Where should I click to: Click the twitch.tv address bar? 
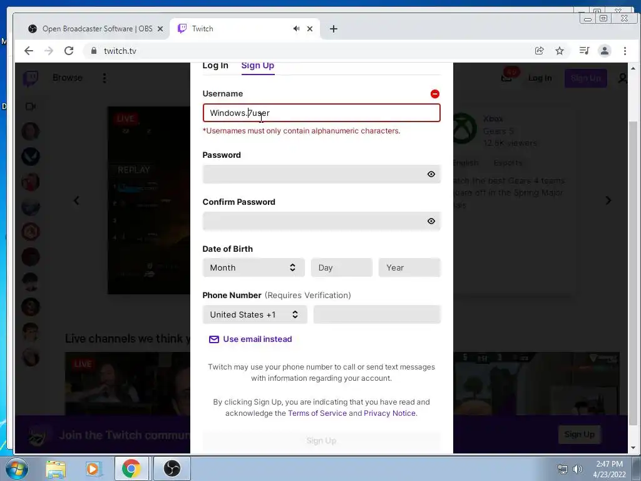pyautogui.click(x=307, y=51)
